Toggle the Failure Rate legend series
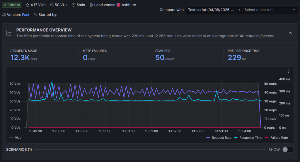The height and width of the screenshot is (162, 300). (x=276, y=138)
